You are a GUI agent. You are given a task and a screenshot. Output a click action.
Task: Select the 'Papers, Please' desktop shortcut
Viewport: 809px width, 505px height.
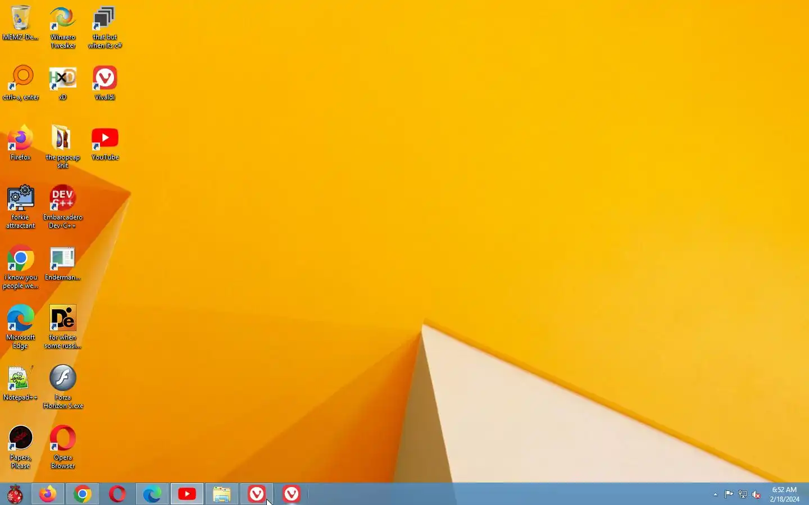[x=21, y=447]
